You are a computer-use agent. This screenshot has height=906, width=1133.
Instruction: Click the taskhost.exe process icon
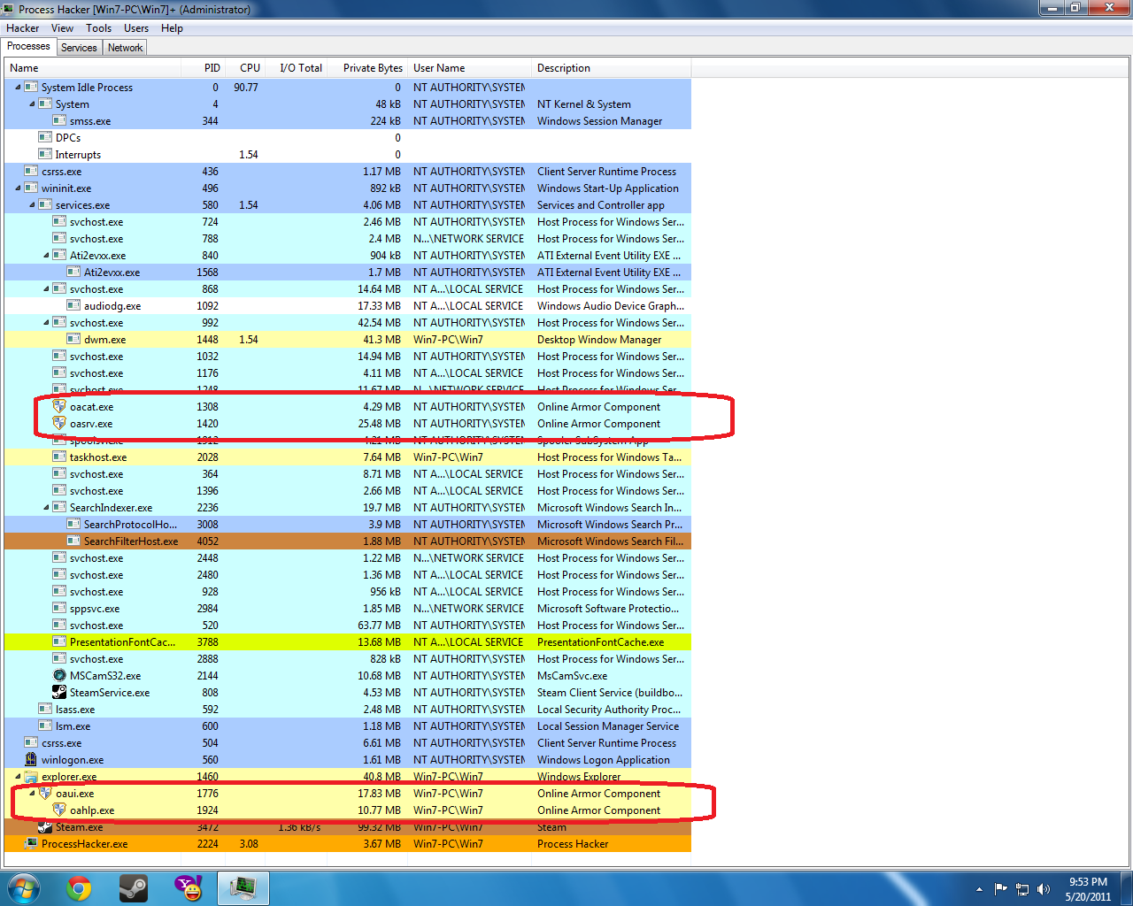pyautogui.click(x=59, y=457)
